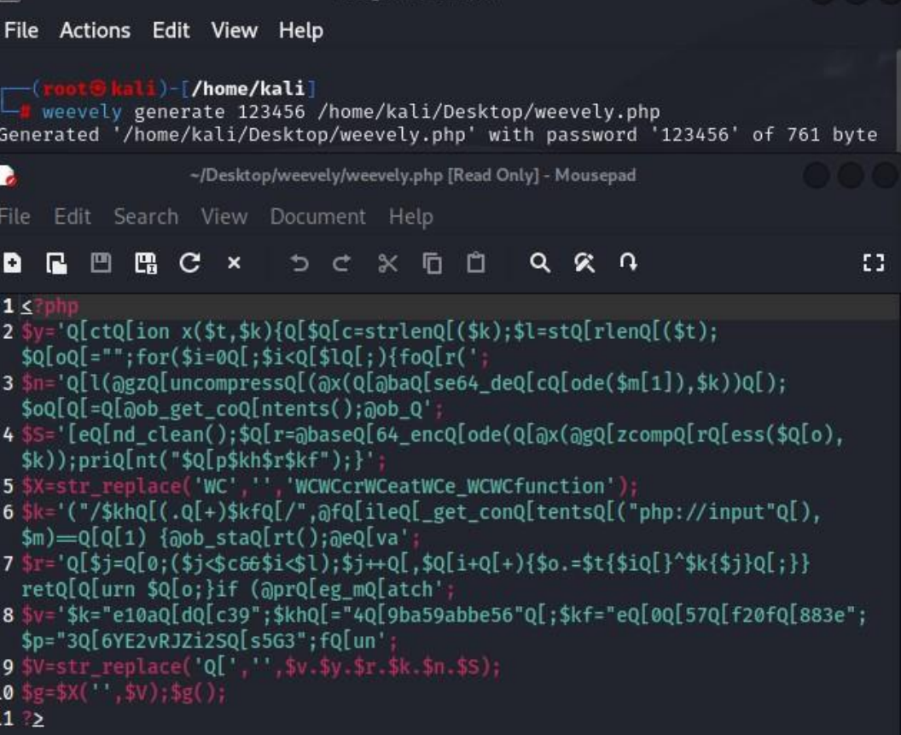This screenshot has width=901, height=735.
Task: Click the Save As toolbar icon
Action: tap(145, 264)
